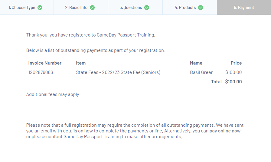Screen dimensions: 271x162
Task: Follow the 'pay online now' link
Action: (225, 131)
